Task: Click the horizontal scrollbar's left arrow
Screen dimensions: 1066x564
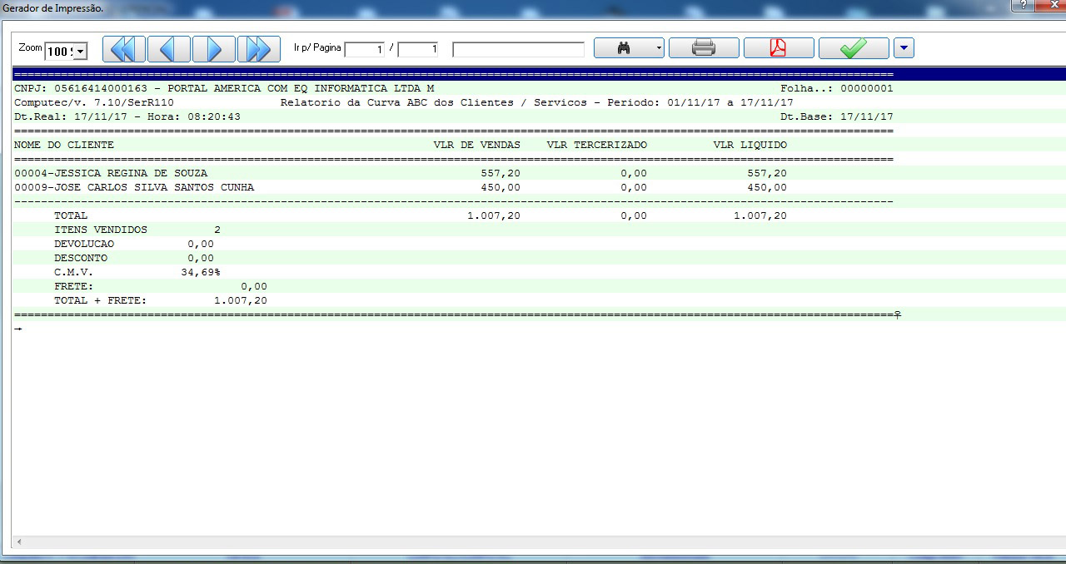Action: point(18,542)
